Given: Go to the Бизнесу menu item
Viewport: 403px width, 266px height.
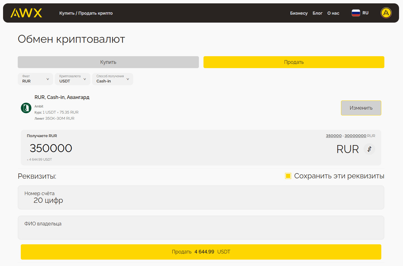Looking at the screenshot, I should tap(299, 13).
